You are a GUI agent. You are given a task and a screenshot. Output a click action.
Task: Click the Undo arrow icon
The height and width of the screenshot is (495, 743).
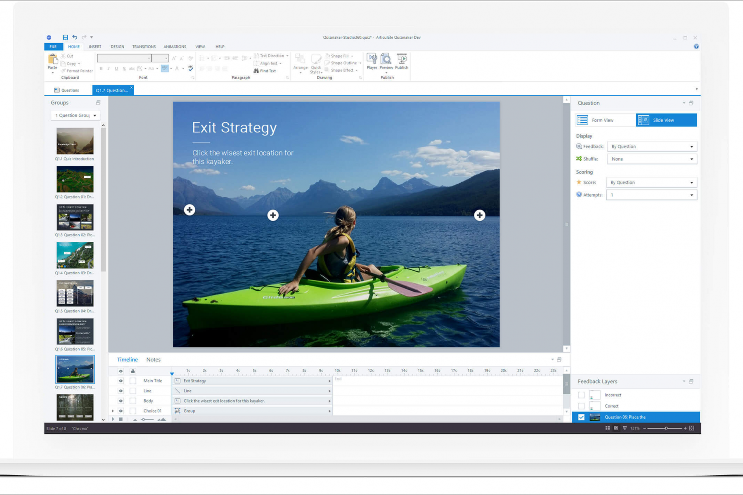[x=75, y=37]
